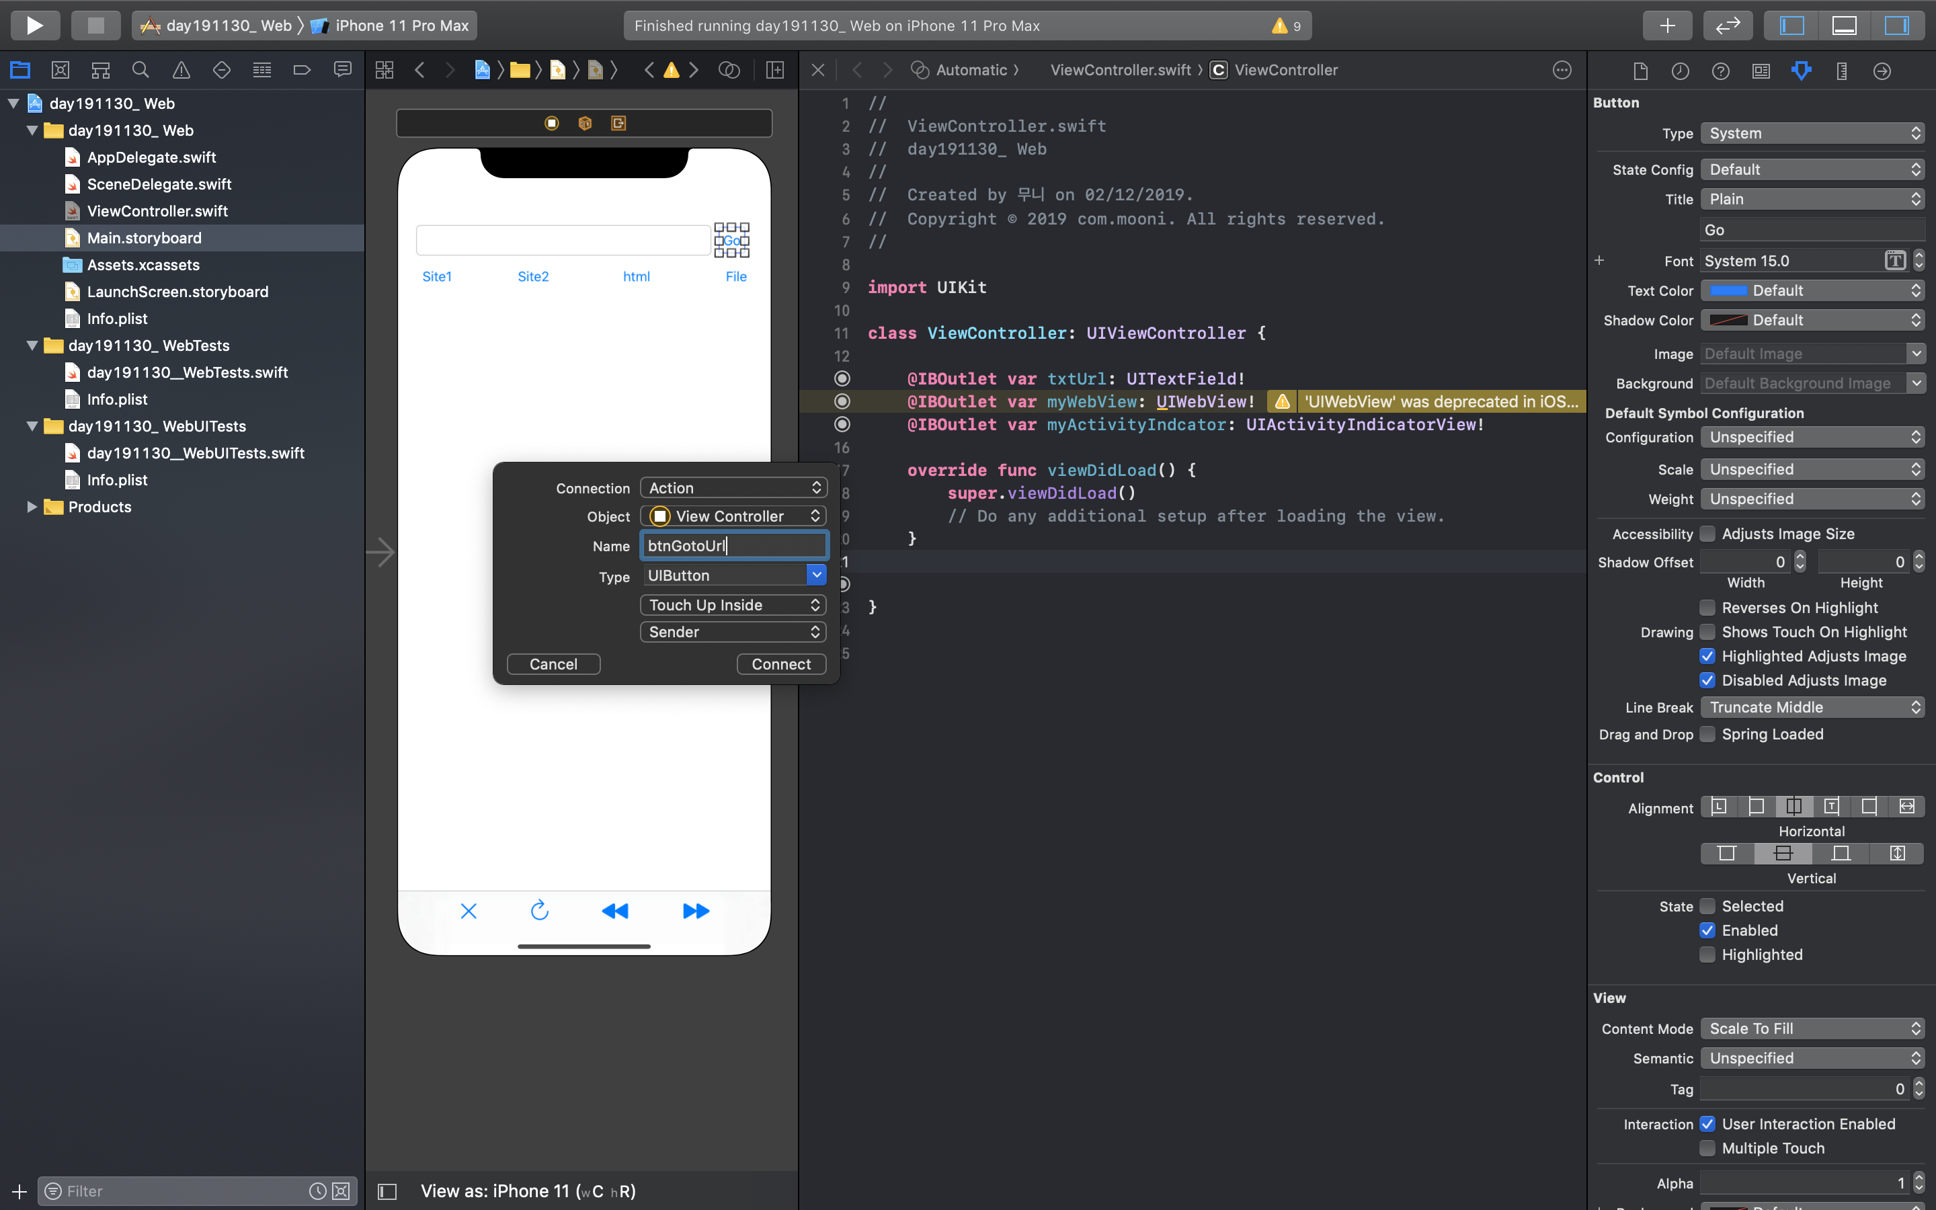Viewport: 1936px width, 1210px height.
Task: Open the Issue navigator warning icon
Action: (182, 71)
